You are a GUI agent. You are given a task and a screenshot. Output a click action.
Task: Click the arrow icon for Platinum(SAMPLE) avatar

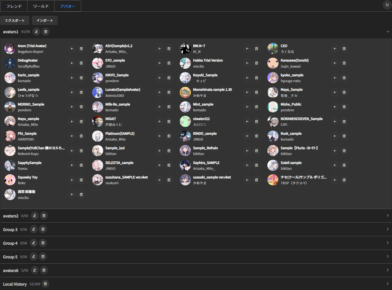click(160, 136)
